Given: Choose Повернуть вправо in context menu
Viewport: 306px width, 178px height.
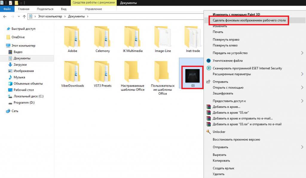Looking at the screenshot, I should tap(226, 40).
